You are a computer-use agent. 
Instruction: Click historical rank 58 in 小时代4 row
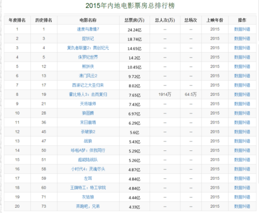click(x=44, y=169)
